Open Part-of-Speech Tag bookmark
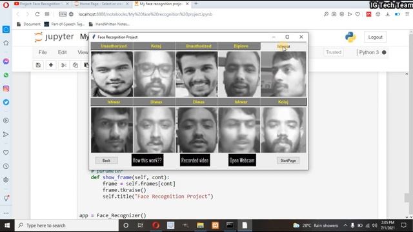Screen dimensions: 413x232 point(65,24)
